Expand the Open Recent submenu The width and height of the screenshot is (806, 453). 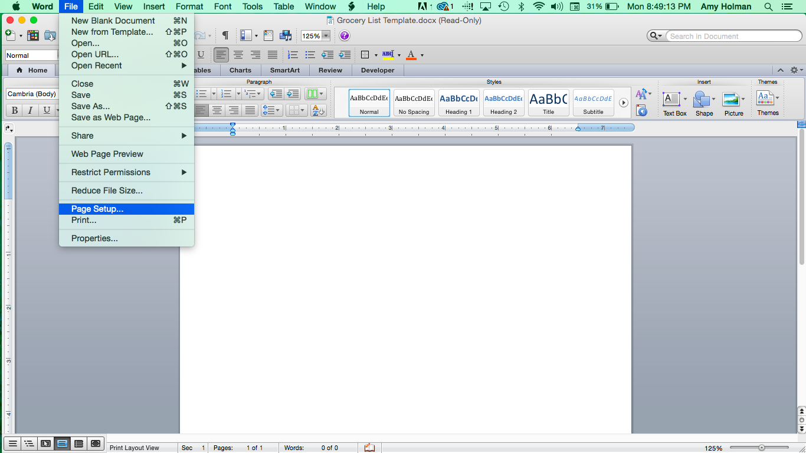tap(126, 65)
